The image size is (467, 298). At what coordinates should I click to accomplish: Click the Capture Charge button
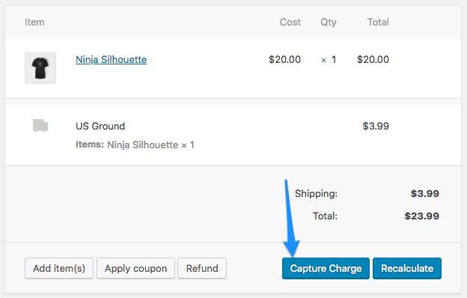(x=326, y=268)
